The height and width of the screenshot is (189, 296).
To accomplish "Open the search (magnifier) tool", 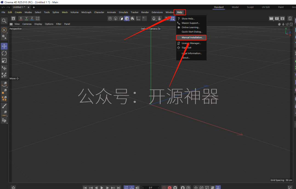I will (x=4, y=21).
